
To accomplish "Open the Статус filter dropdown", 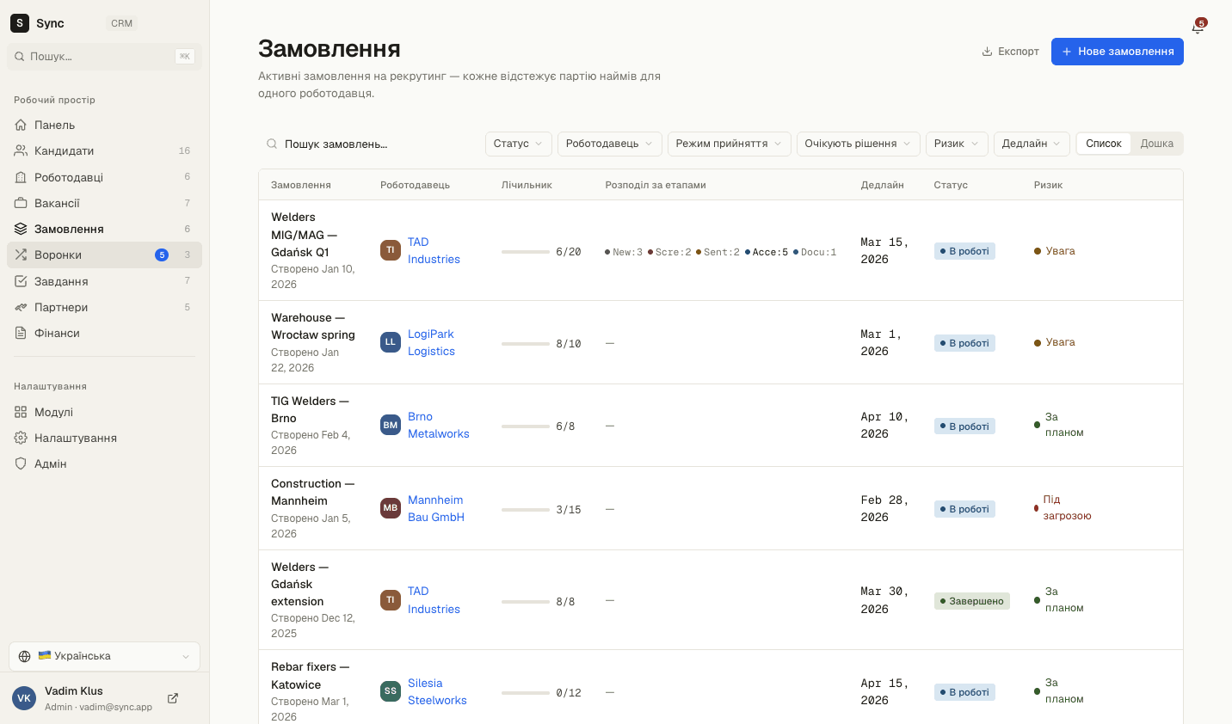I will [x=519, y=144].
